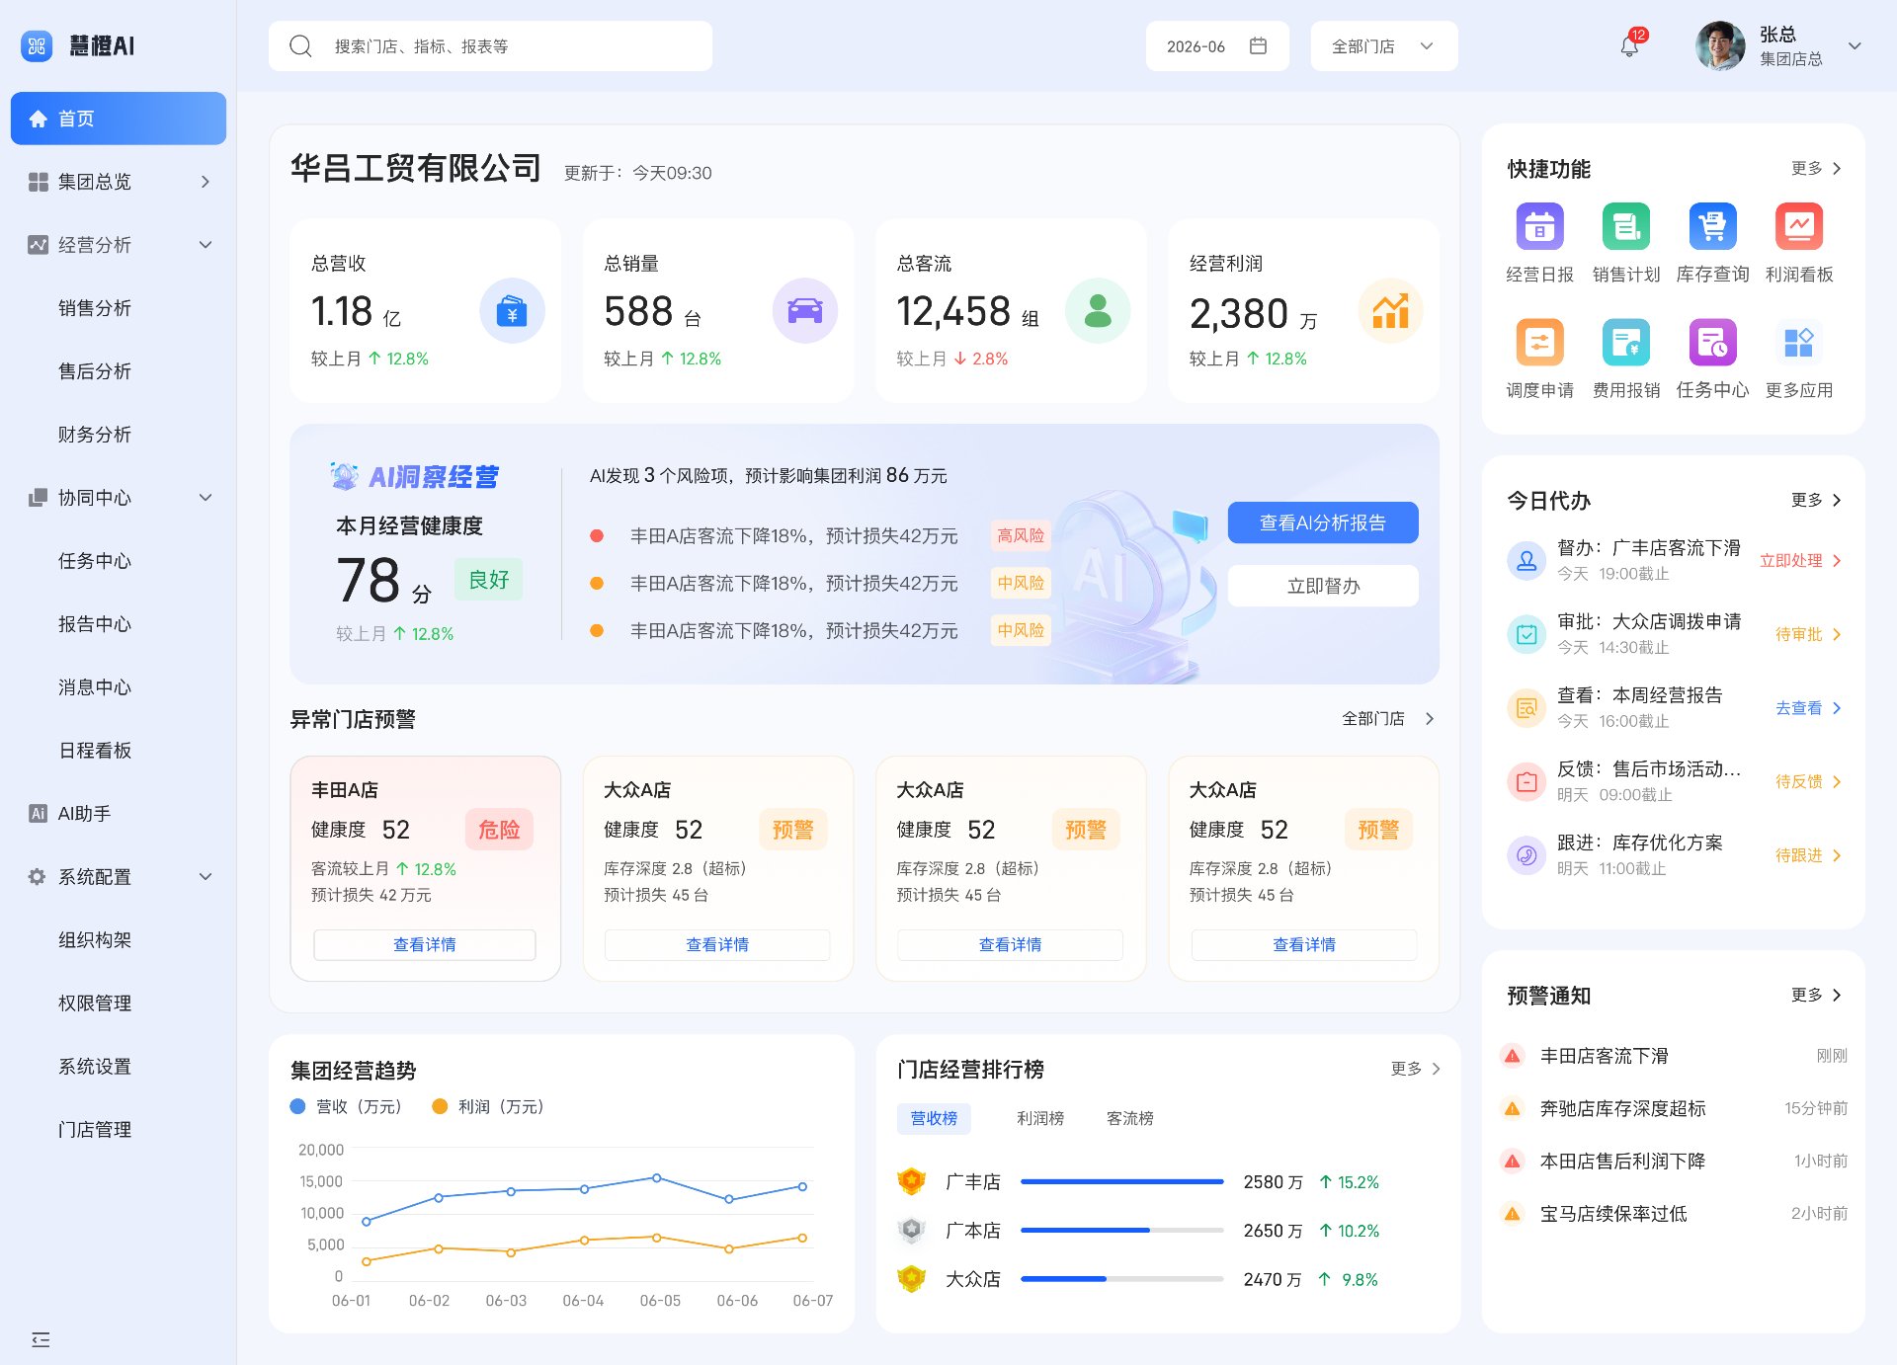Expand the user profile dropdown arrow

(1855, 46)
